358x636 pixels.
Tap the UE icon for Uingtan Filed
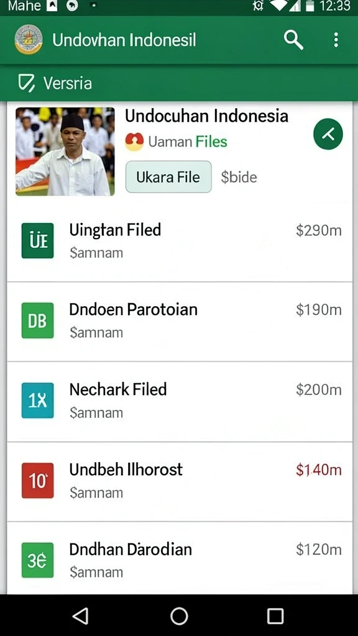[x=37, y=240]
